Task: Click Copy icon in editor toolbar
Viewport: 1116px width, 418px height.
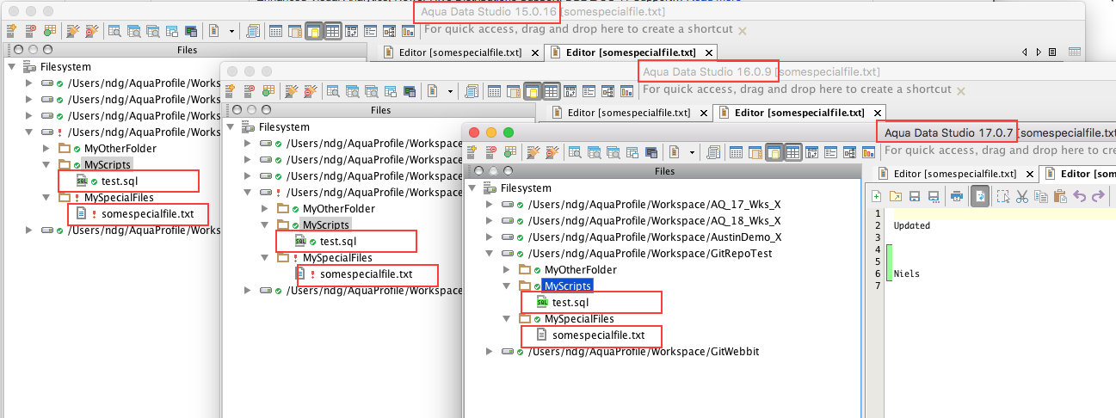Action: (1041, 196)
